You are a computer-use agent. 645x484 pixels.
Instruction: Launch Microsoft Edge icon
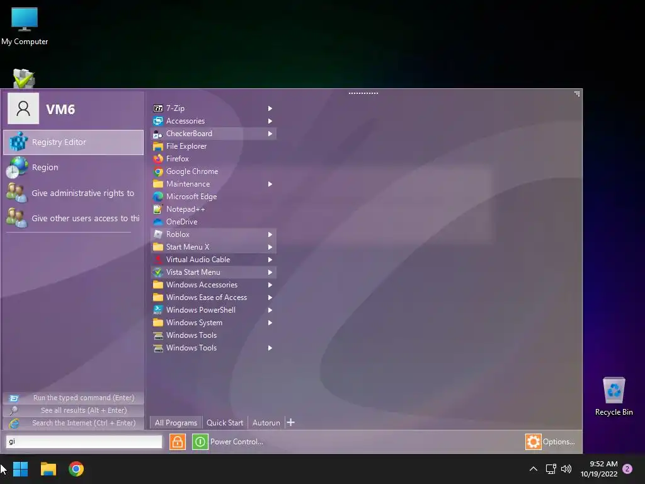pyautogui.click(x=158, y=197)
